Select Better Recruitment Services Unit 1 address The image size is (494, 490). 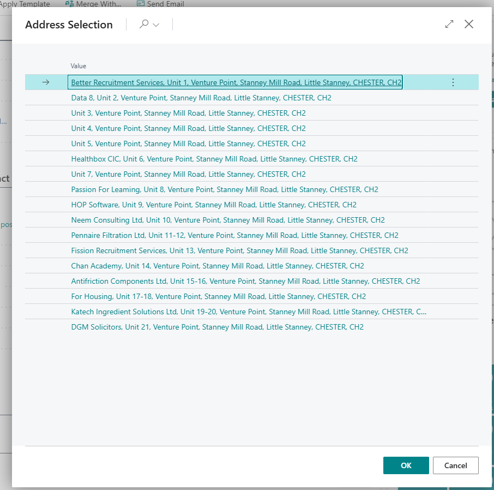[236, 82]
